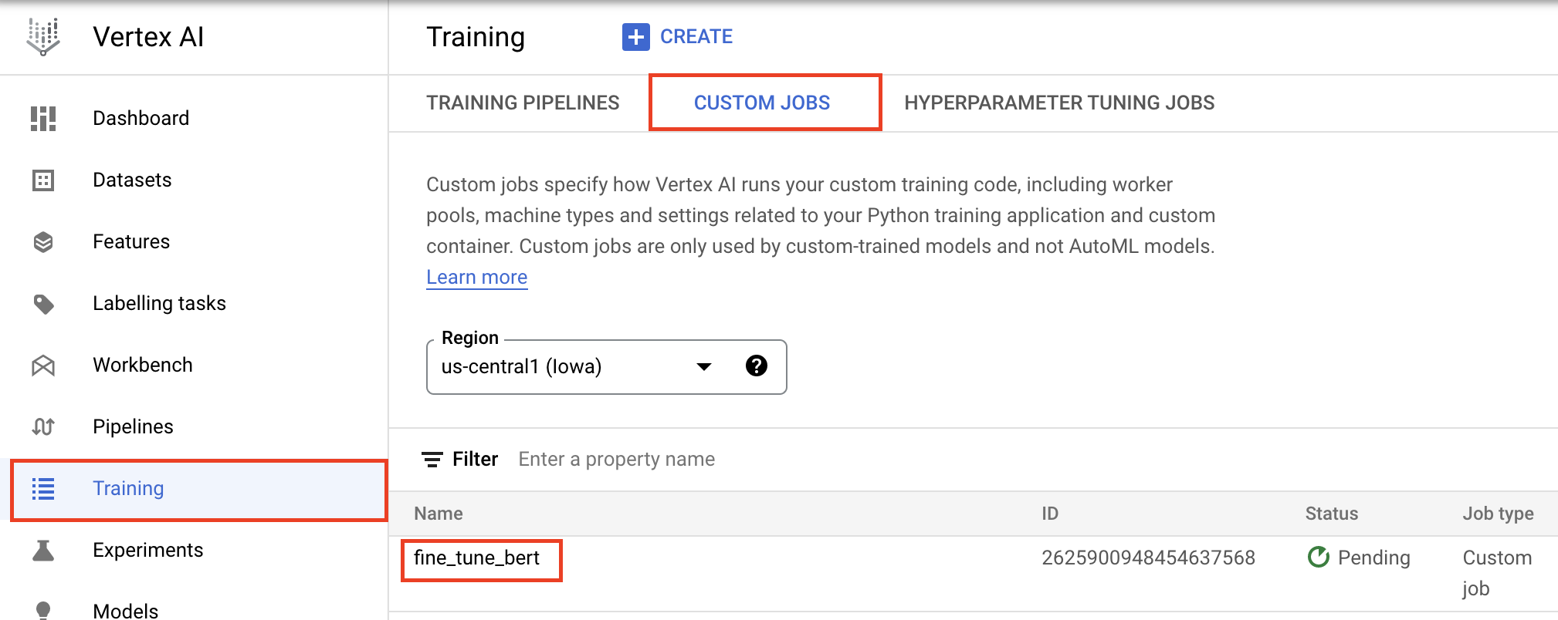
Task: Click the Region help question mark icon
Action: coord(756,366)
